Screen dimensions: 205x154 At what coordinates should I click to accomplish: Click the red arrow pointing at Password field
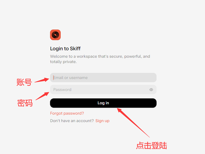tap(42, 96)
